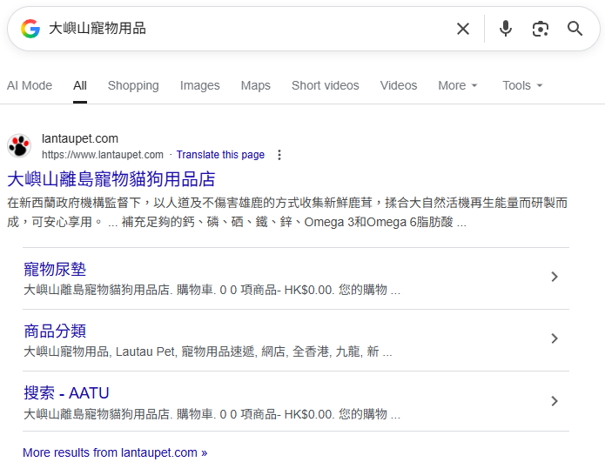Switch to Images tab

[x=199, y=85]
